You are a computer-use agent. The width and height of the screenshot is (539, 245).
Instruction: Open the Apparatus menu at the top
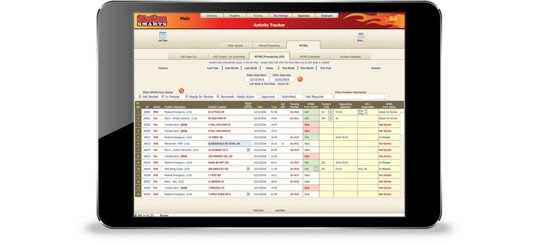[x=304, y=16]
